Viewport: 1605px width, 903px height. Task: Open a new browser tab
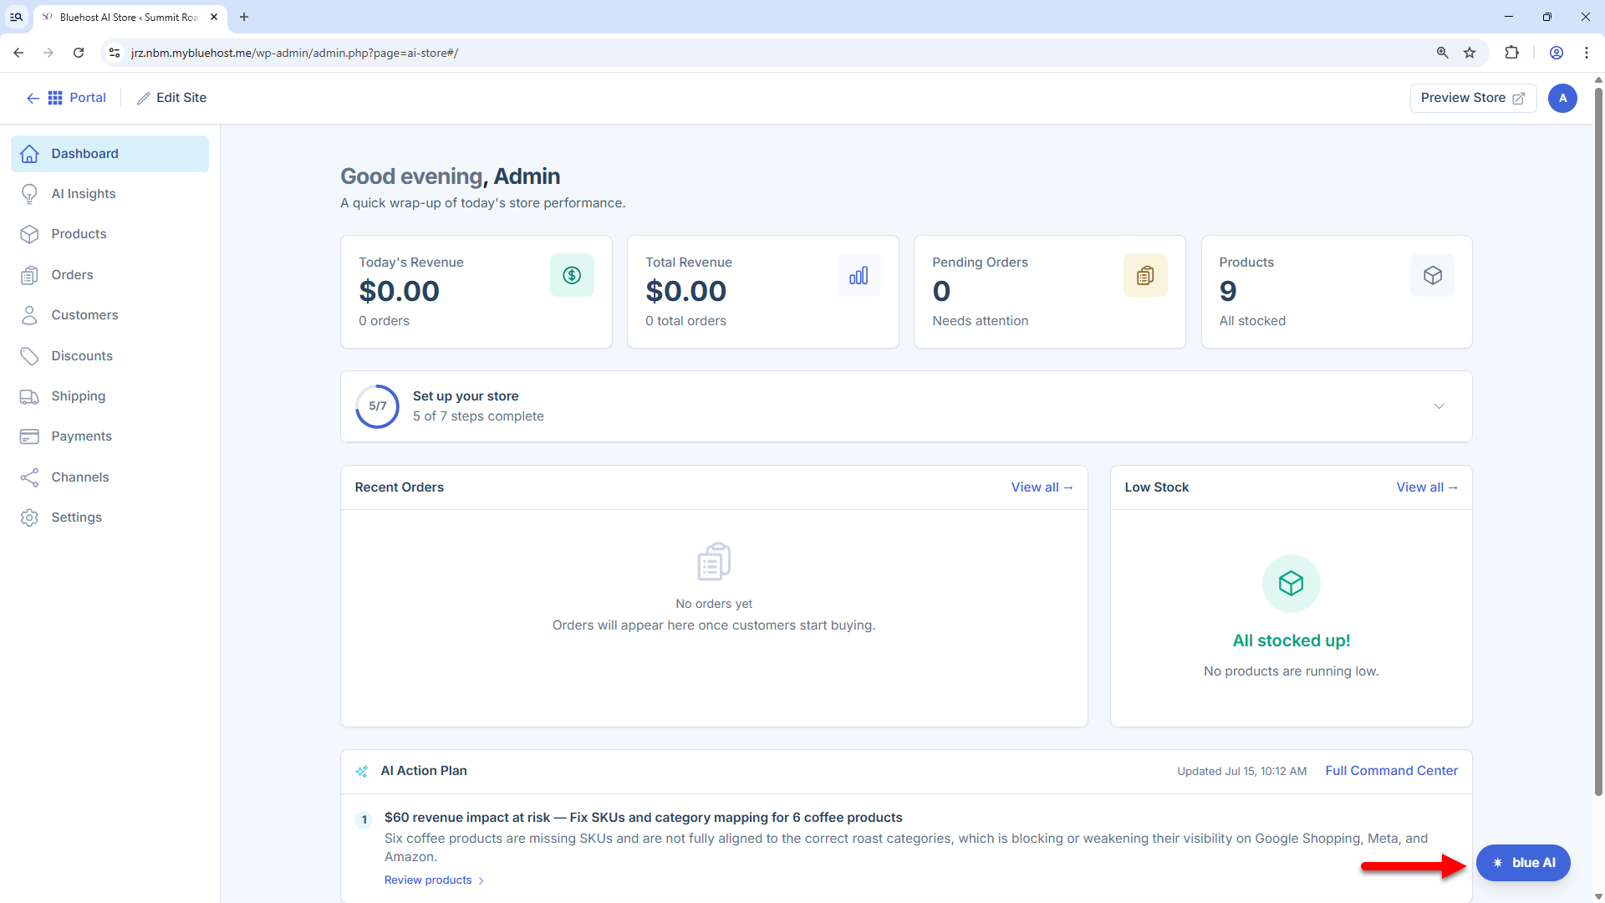click(244, 17)
